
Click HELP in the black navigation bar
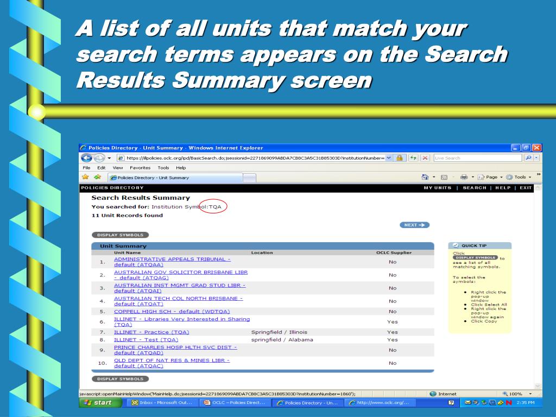(503, 187)
